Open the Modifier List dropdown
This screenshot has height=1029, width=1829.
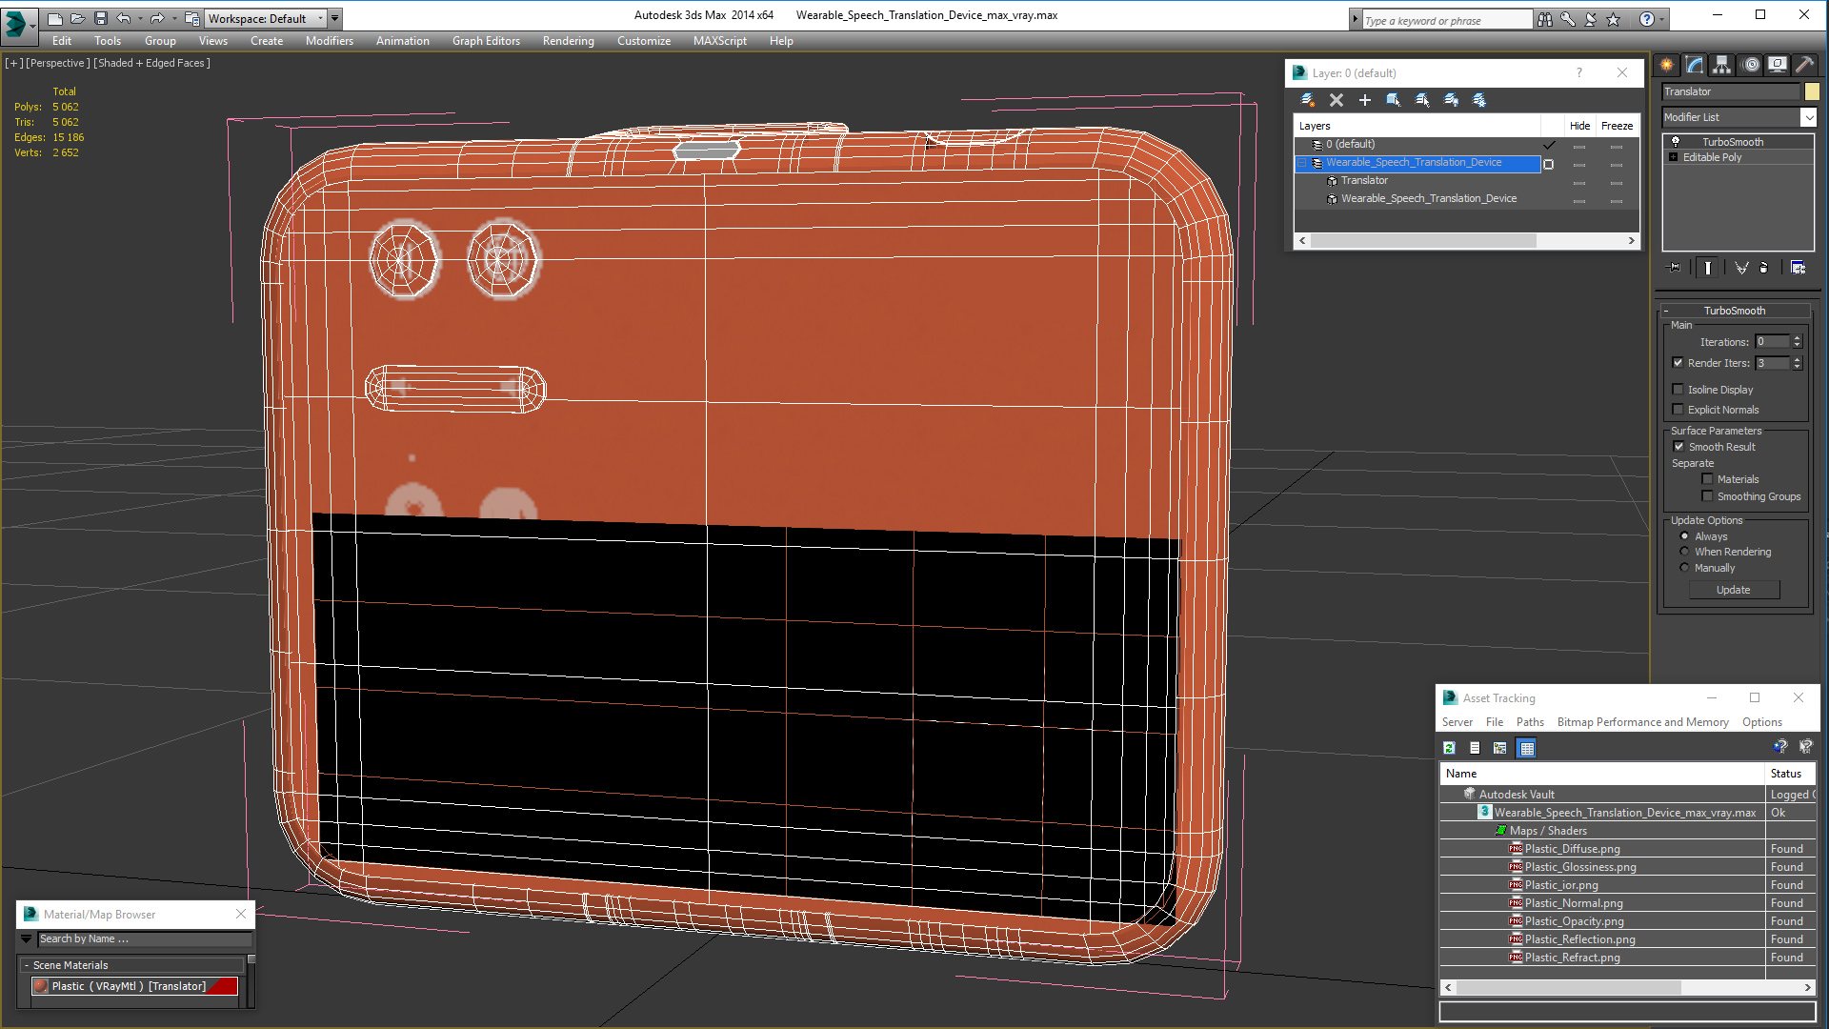point(1808,117)
